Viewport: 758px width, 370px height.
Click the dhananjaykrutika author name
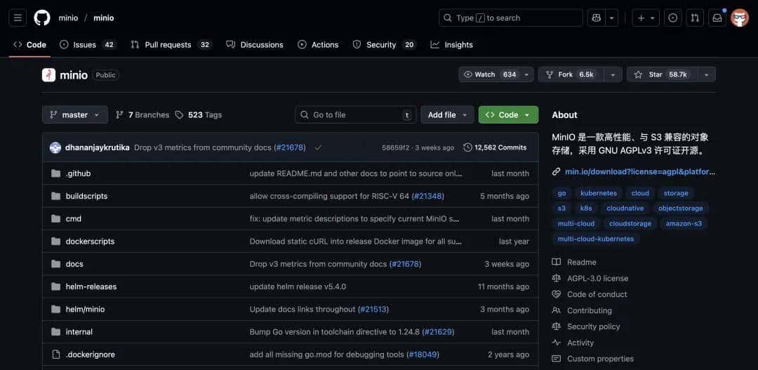click(x=97, y=147)
